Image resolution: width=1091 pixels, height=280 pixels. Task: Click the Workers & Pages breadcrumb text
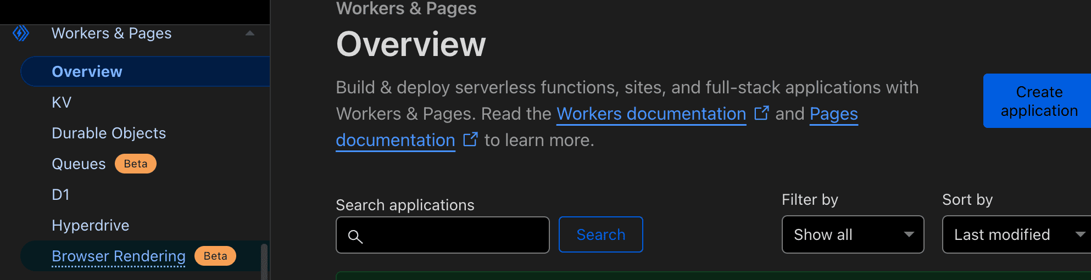(x=407, y=8)
